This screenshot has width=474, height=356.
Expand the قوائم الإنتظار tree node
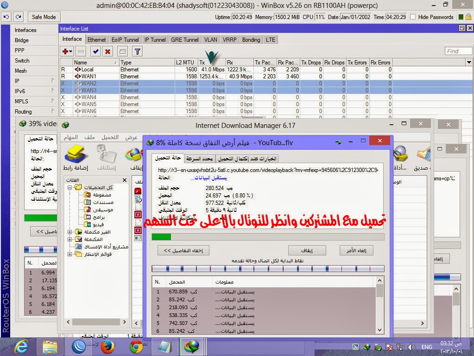click(70, 254)
